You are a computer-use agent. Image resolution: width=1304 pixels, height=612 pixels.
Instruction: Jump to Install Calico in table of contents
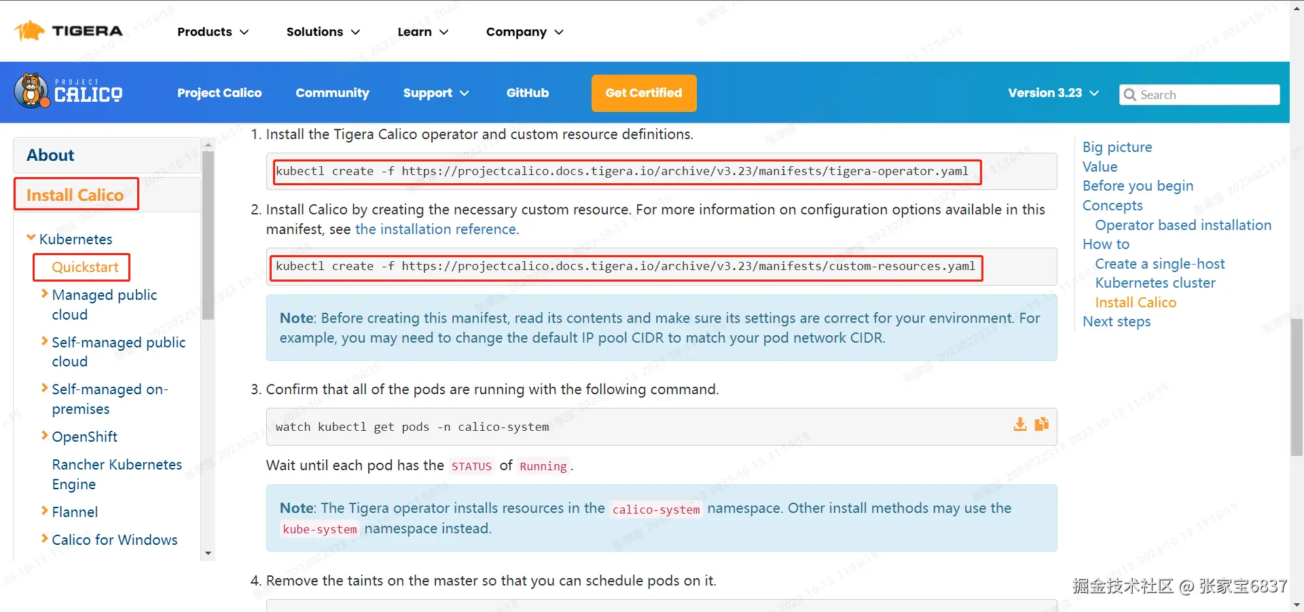point(1136,303)
